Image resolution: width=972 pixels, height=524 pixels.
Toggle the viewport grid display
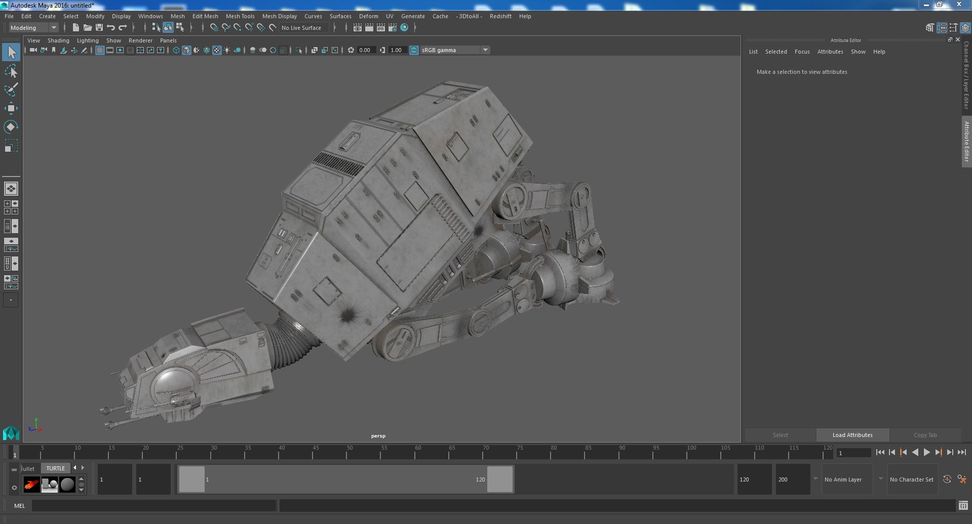coord(100,50)
